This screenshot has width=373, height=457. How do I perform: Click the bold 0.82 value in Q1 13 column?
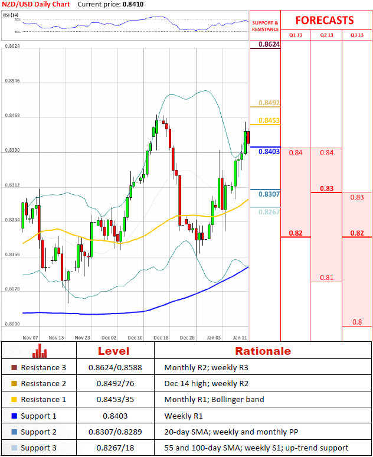pos(296,233)
